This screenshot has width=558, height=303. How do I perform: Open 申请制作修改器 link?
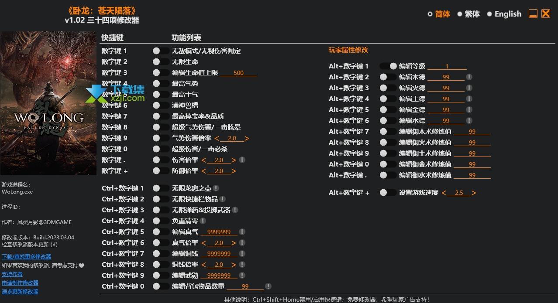20,283
